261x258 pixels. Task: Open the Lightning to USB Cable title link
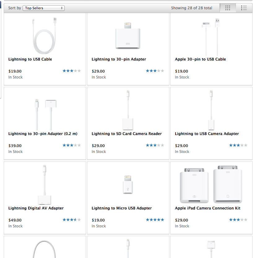pos(30,59)
